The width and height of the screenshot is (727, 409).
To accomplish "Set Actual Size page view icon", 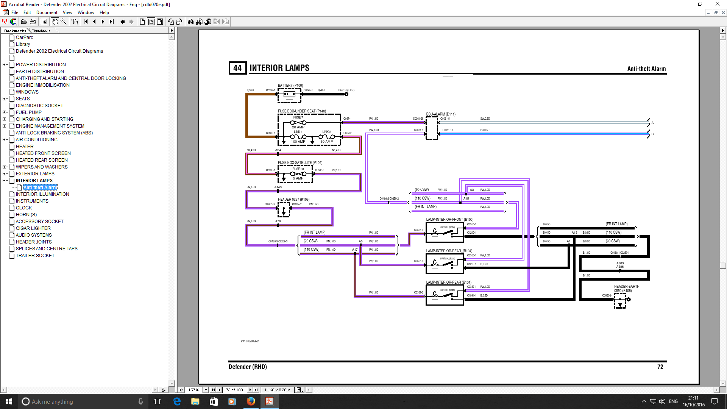I will point(142,22).
